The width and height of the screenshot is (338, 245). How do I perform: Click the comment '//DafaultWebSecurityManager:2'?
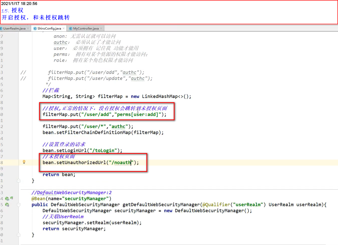pos(71,193)
